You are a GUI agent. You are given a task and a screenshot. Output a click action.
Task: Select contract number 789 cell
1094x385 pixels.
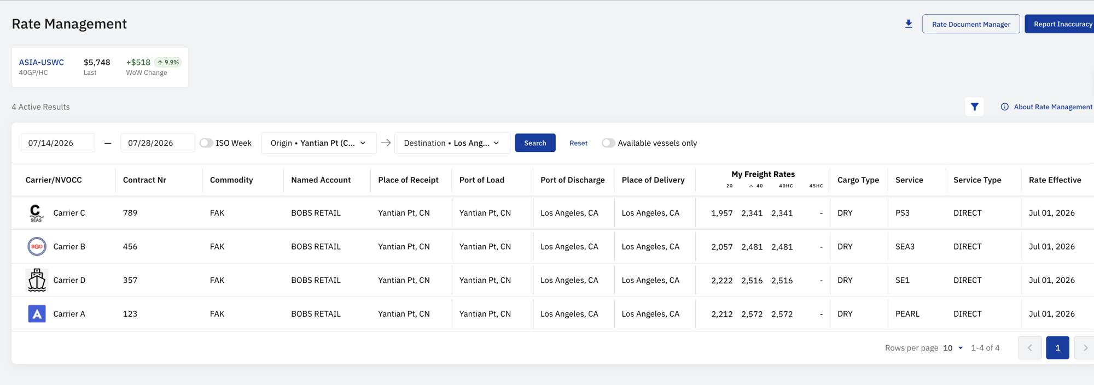[130, 213]
